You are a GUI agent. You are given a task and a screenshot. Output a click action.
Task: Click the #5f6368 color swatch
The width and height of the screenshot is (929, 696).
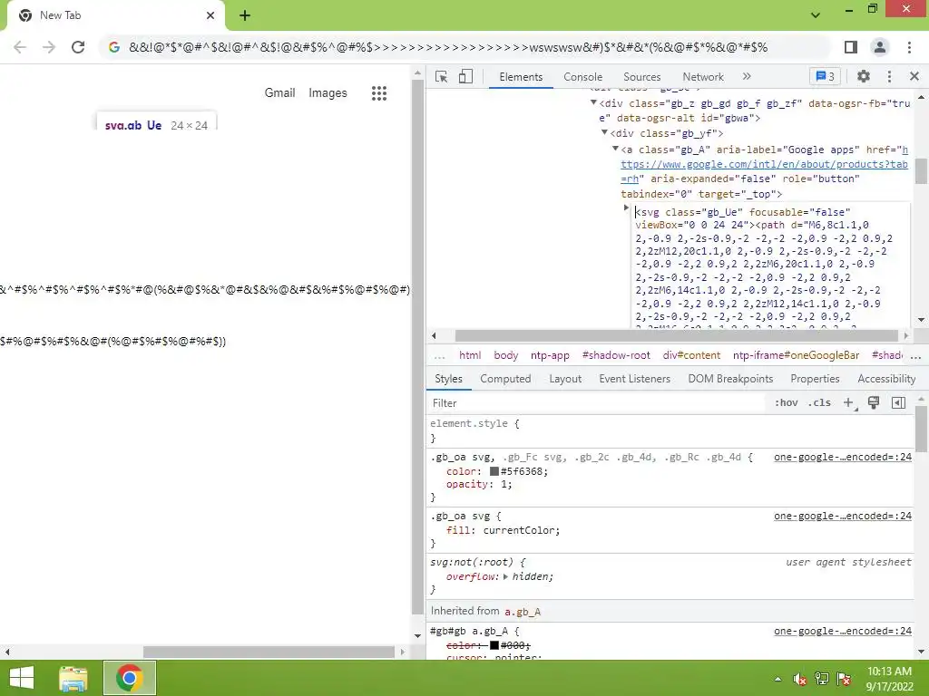tap(494, 471)
